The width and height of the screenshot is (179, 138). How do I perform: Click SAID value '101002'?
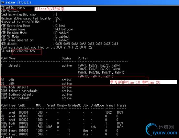pos(23,123)
